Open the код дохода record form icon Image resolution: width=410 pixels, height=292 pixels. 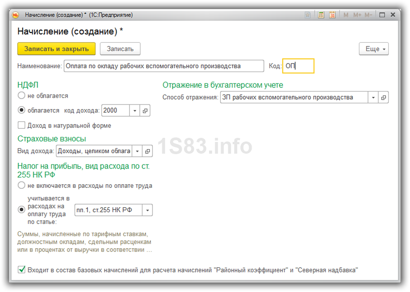click(145, 110)
